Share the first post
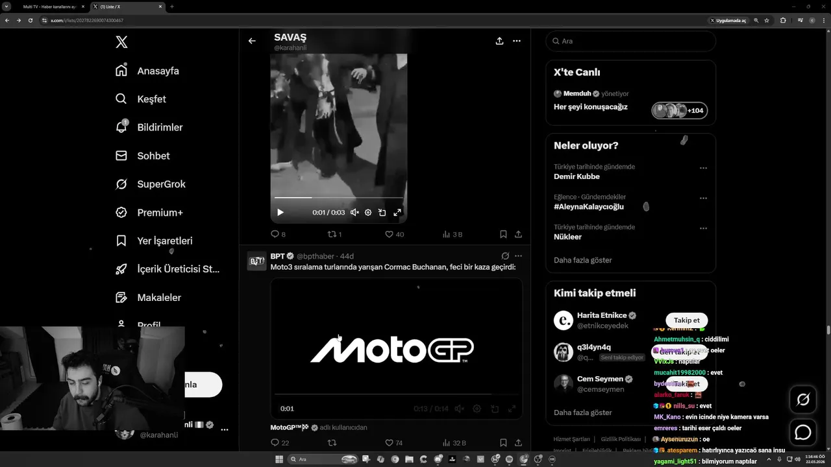The width and height of the screenshot is (831, 467). [518, 234]
